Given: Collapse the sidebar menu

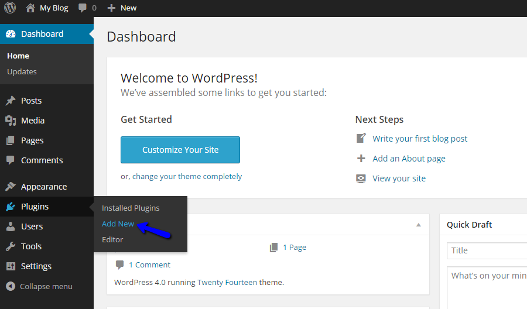Looking at the screenshot, I should [39, 286].
